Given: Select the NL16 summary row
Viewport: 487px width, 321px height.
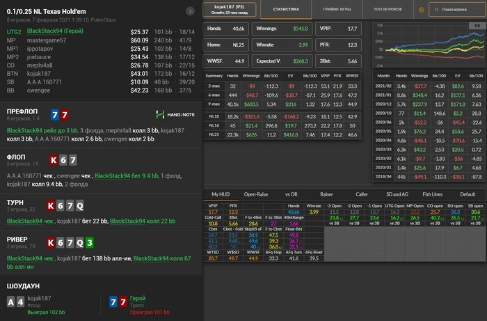Looking at the screenshot, I should 282,125.
